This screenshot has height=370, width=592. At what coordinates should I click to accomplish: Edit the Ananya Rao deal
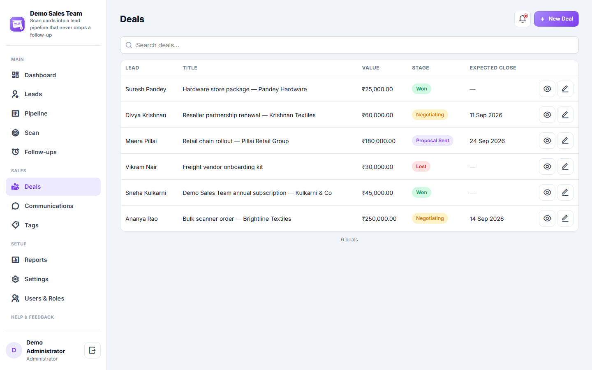[565, 218]
